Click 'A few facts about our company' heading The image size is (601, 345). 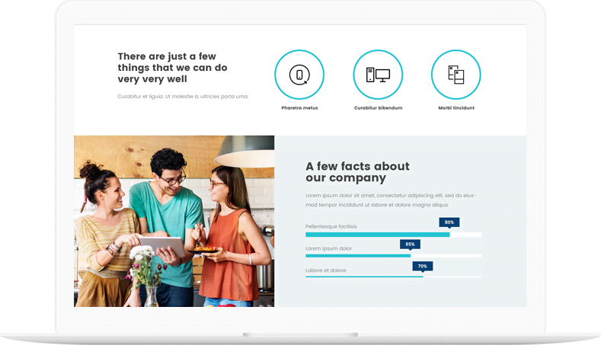(357, 172)
